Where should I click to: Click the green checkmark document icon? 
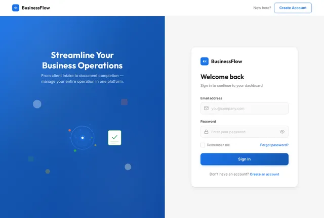pyautogui.click(x=115, y=138)
